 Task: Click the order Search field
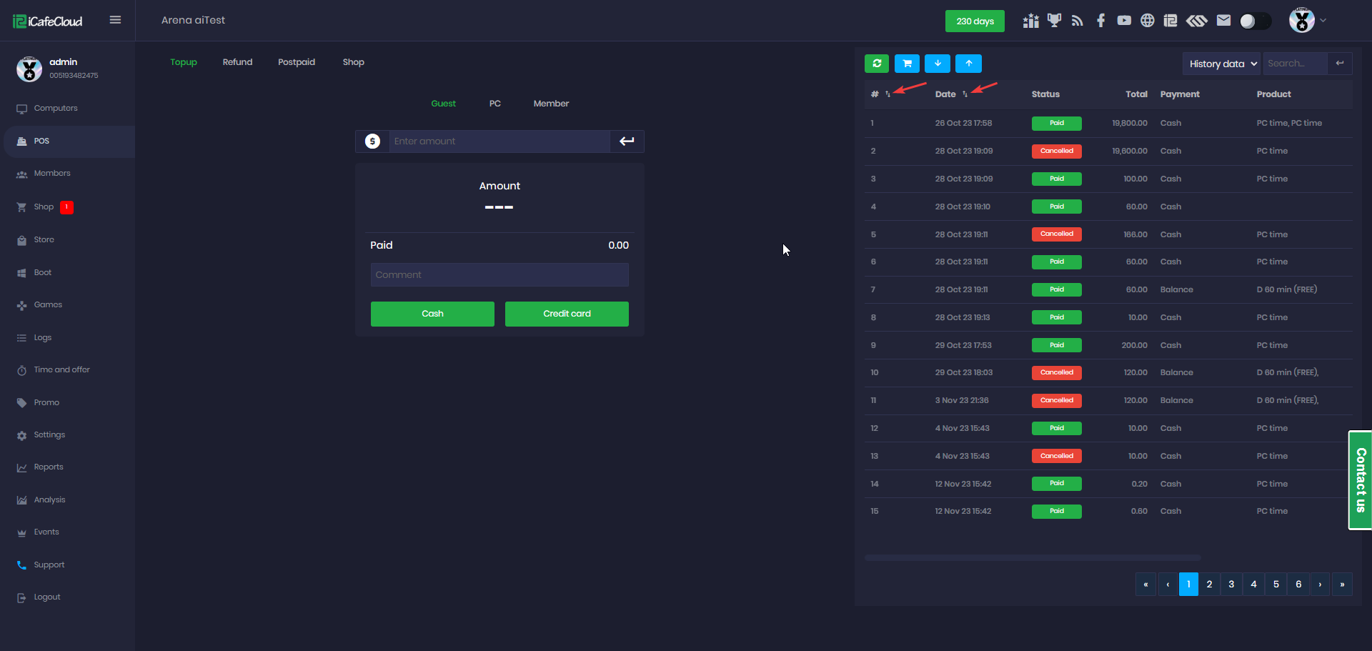(x=1295, y=64)
